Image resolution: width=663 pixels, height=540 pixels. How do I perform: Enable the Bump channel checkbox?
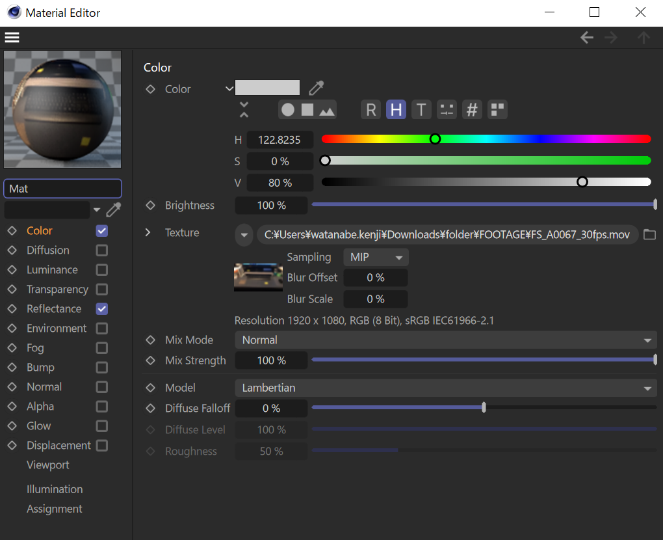(x=102, y=368)
